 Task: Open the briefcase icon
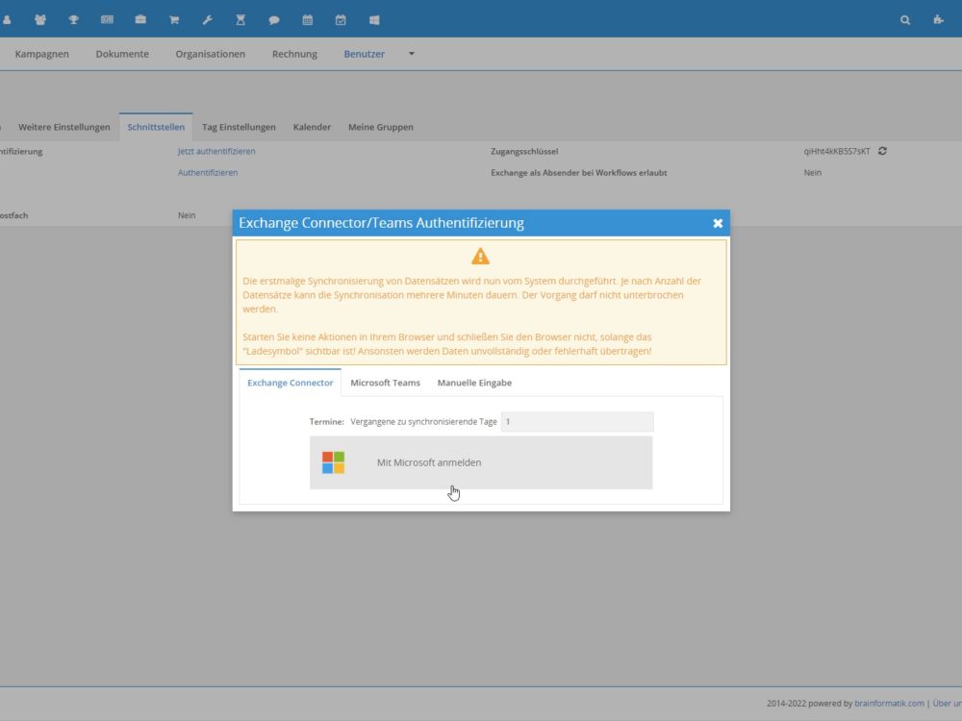pyautogui.click(x=140, y=19)
